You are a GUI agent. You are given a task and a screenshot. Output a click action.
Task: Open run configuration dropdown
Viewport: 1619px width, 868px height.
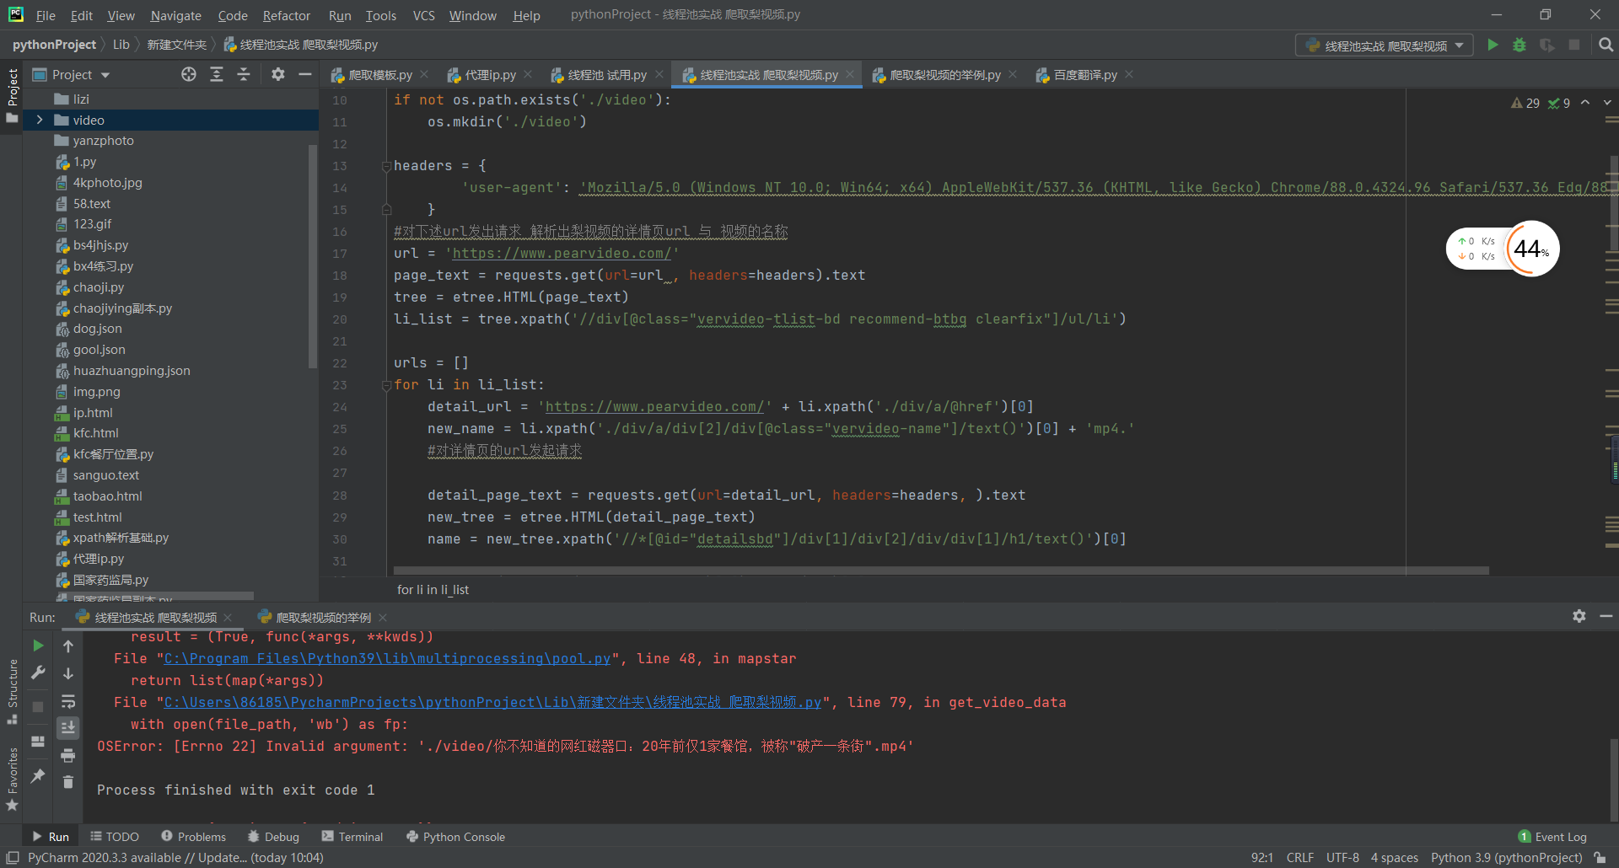pos(1384,46)
